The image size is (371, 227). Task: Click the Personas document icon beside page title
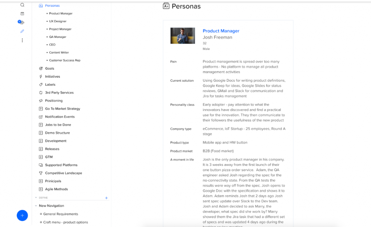pos(165,6)
